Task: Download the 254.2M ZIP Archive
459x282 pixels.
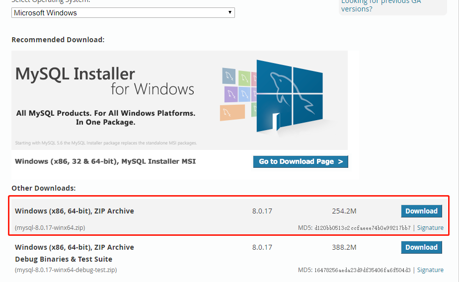Action: [x=421, y=211]
